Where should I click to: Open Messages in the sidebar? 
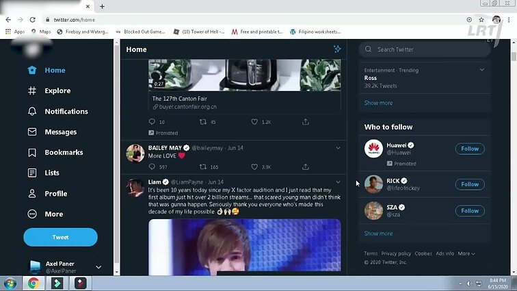[52, 131]
